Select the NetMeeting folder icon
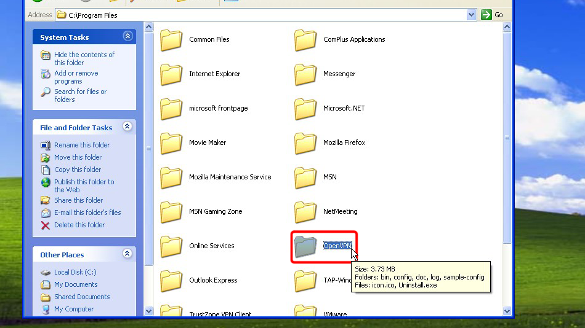The height and width of the screenshot is (328, 585). pyautogui.click(x=306, y=212)
